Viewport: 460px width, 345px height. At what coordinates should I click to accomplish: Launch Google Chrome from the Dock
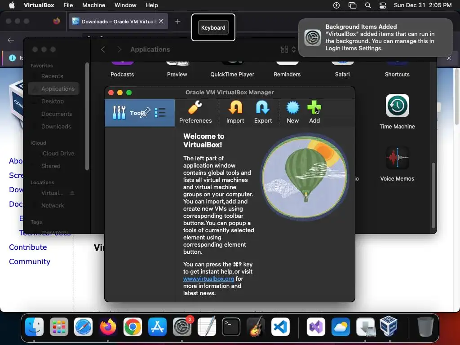[133, 327]
